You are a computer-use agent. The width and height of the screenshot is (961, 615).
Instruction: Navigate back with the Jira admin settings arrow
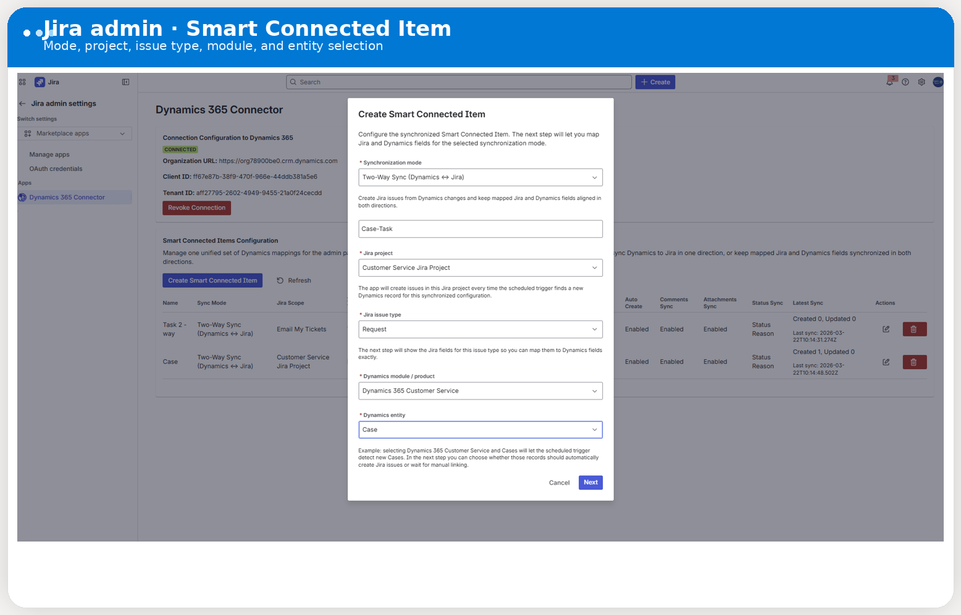22,103
